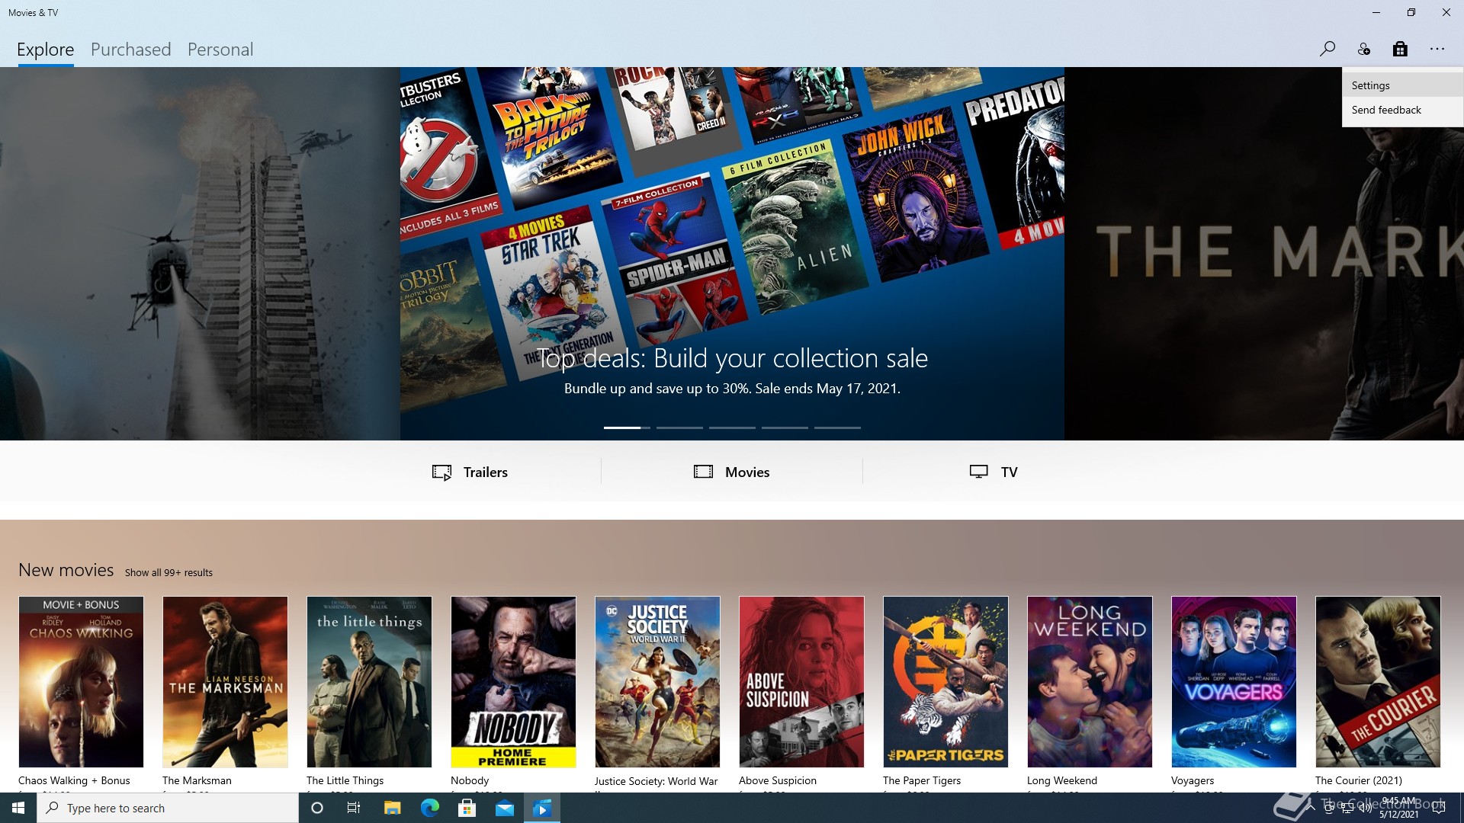The height and width of the screenshot is (823, 1464).
Task: Select fifth carousel page indicator
Action: [837, 428]
